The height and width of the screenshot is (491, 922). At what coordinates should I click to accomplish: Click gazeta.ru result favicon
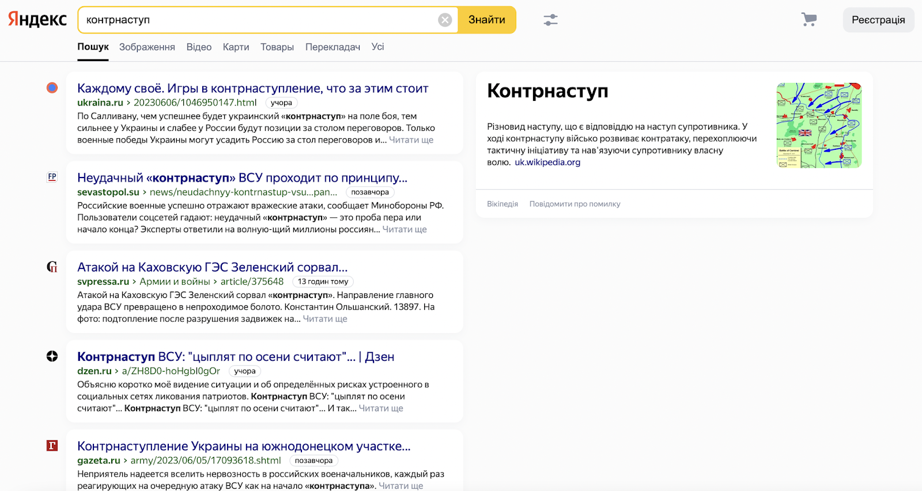tap(52, 445)
